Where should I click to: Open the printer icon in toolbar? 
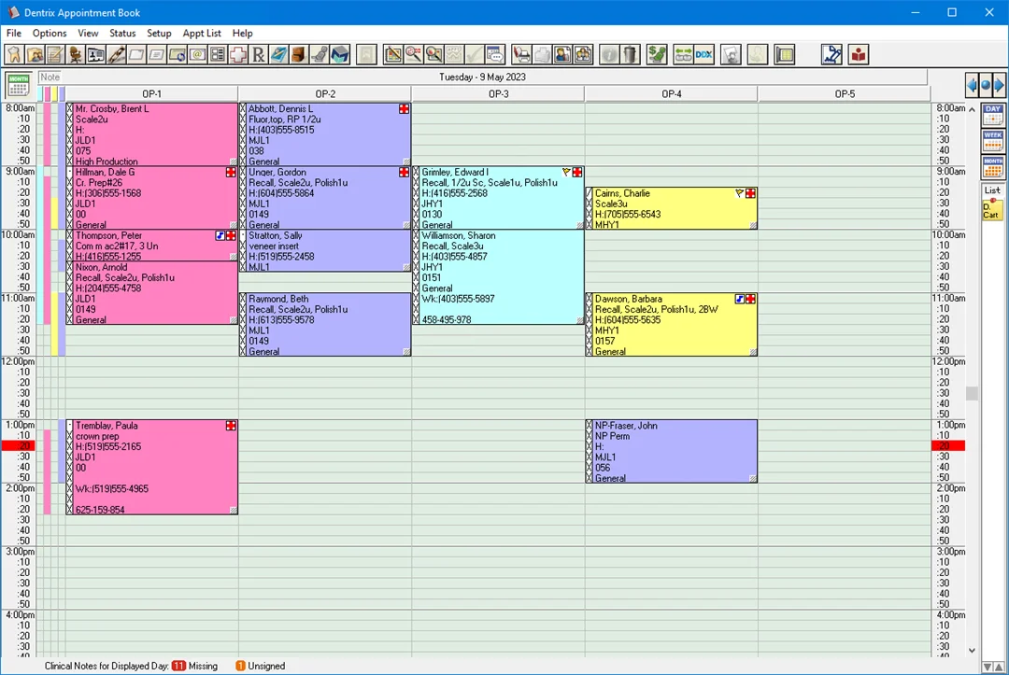click(520, 55)
